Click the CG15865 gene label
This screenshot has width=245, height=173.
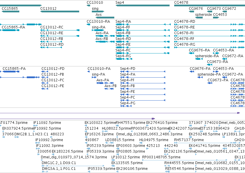(x=10, y=8)
